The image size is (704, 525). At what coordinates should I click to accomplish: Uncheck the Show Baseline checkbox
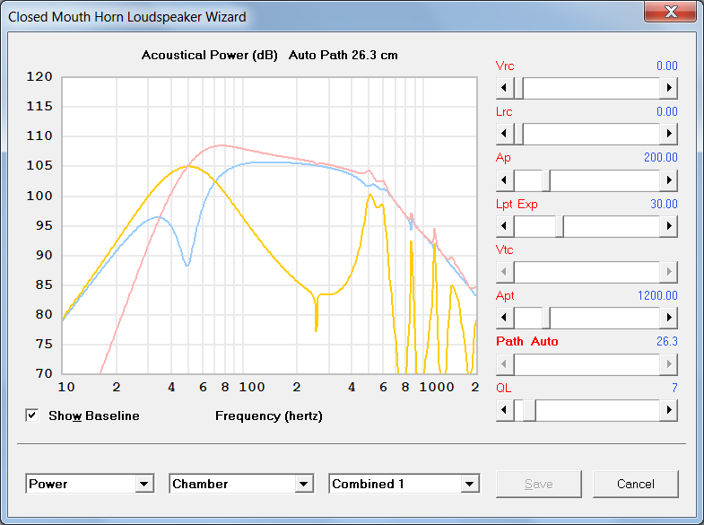(32, 416)
